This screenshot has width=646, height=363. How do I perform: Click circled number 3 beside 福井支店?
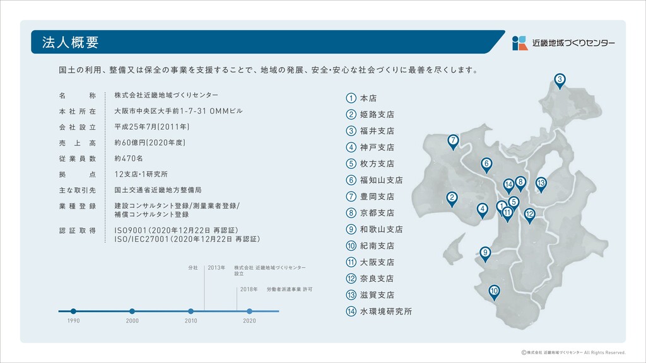(351, 131)
